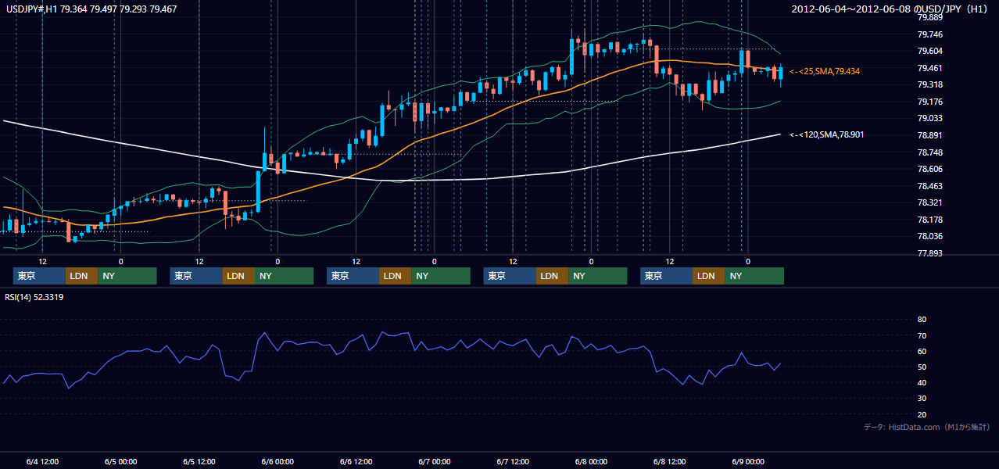
Task: Click the 6/7 00:00 time label
Action: click(x=434, y=462)
